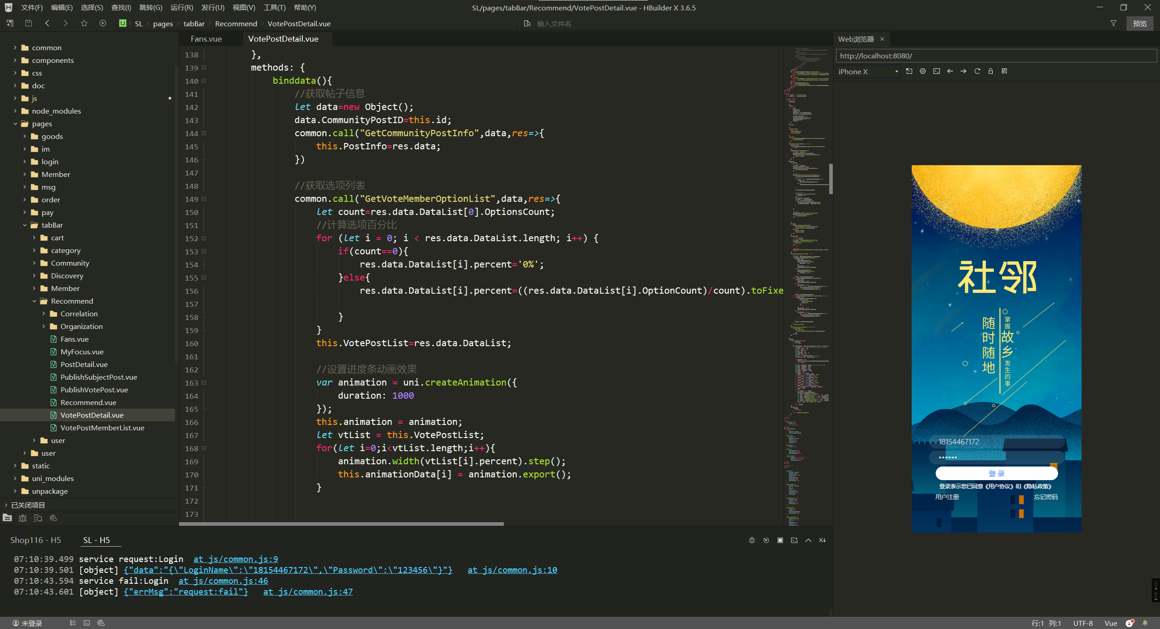The image size is (1160, 629).
Task: Click the forward navigation arrow icon
Action: (x=65, y=23)
